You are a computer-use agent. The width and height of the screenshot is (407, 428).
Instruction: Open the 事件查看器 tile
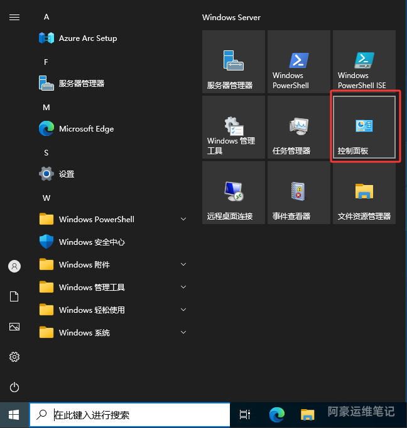tap(299, 193)
